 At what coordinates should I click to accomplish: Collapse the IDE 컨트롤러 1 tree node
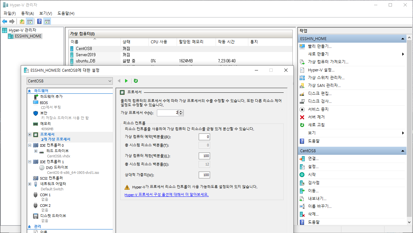click(30, 162)
